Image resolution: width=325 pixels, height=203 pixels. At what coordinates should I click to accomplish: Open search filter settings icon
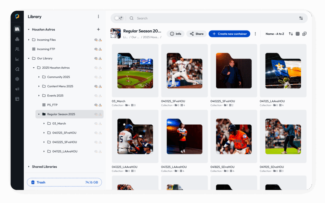click(301, 18)
